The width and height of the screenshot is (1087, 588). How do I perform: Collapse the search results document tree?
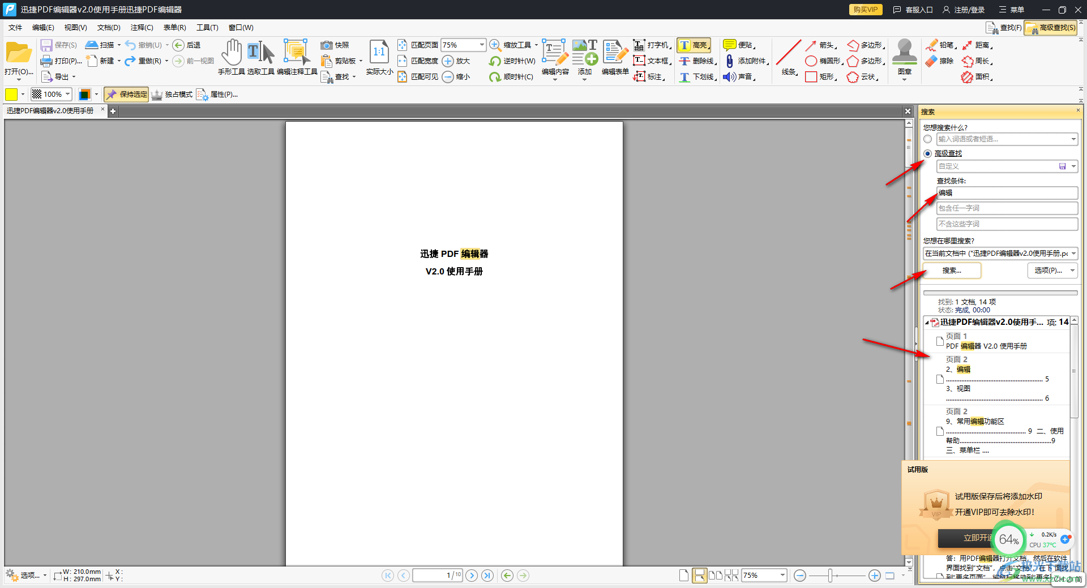pos(927,323)
